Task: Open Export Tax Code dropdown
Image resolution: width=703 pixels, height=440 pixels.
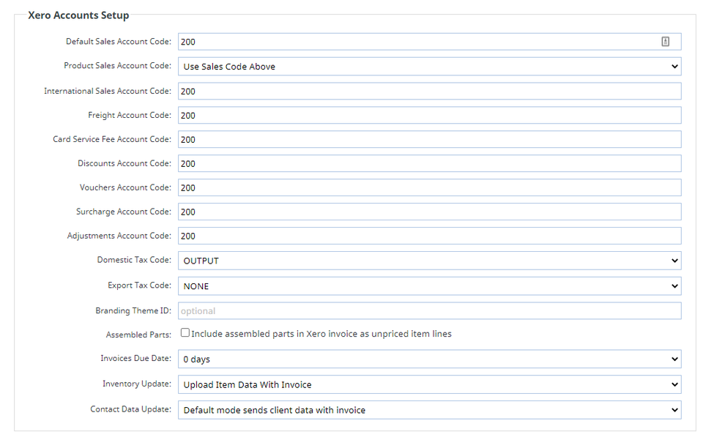Action: pyautogui.click(x=429, y=286)
